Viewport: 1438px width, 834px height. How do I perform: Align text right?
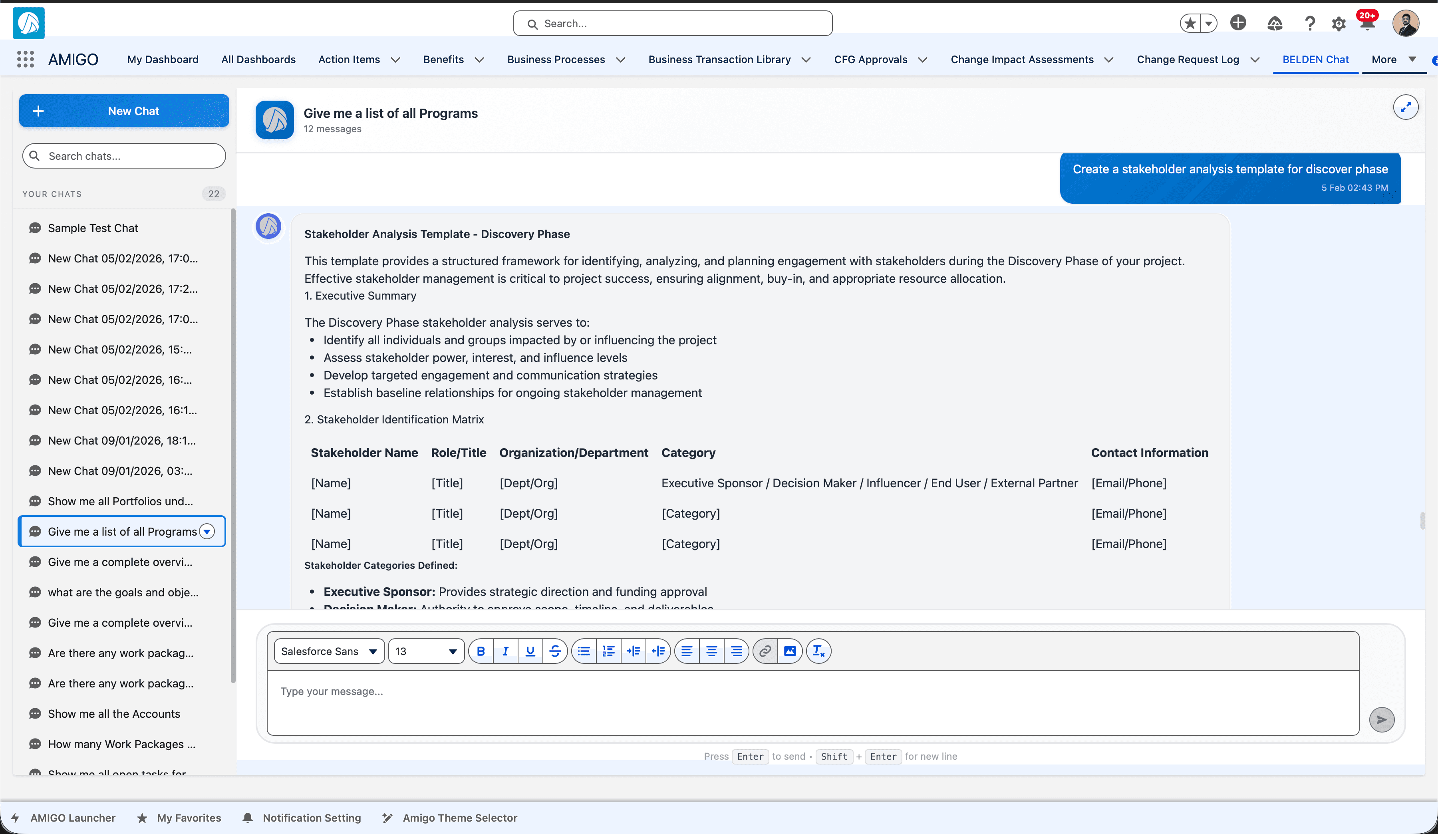[x=737, y=651]
